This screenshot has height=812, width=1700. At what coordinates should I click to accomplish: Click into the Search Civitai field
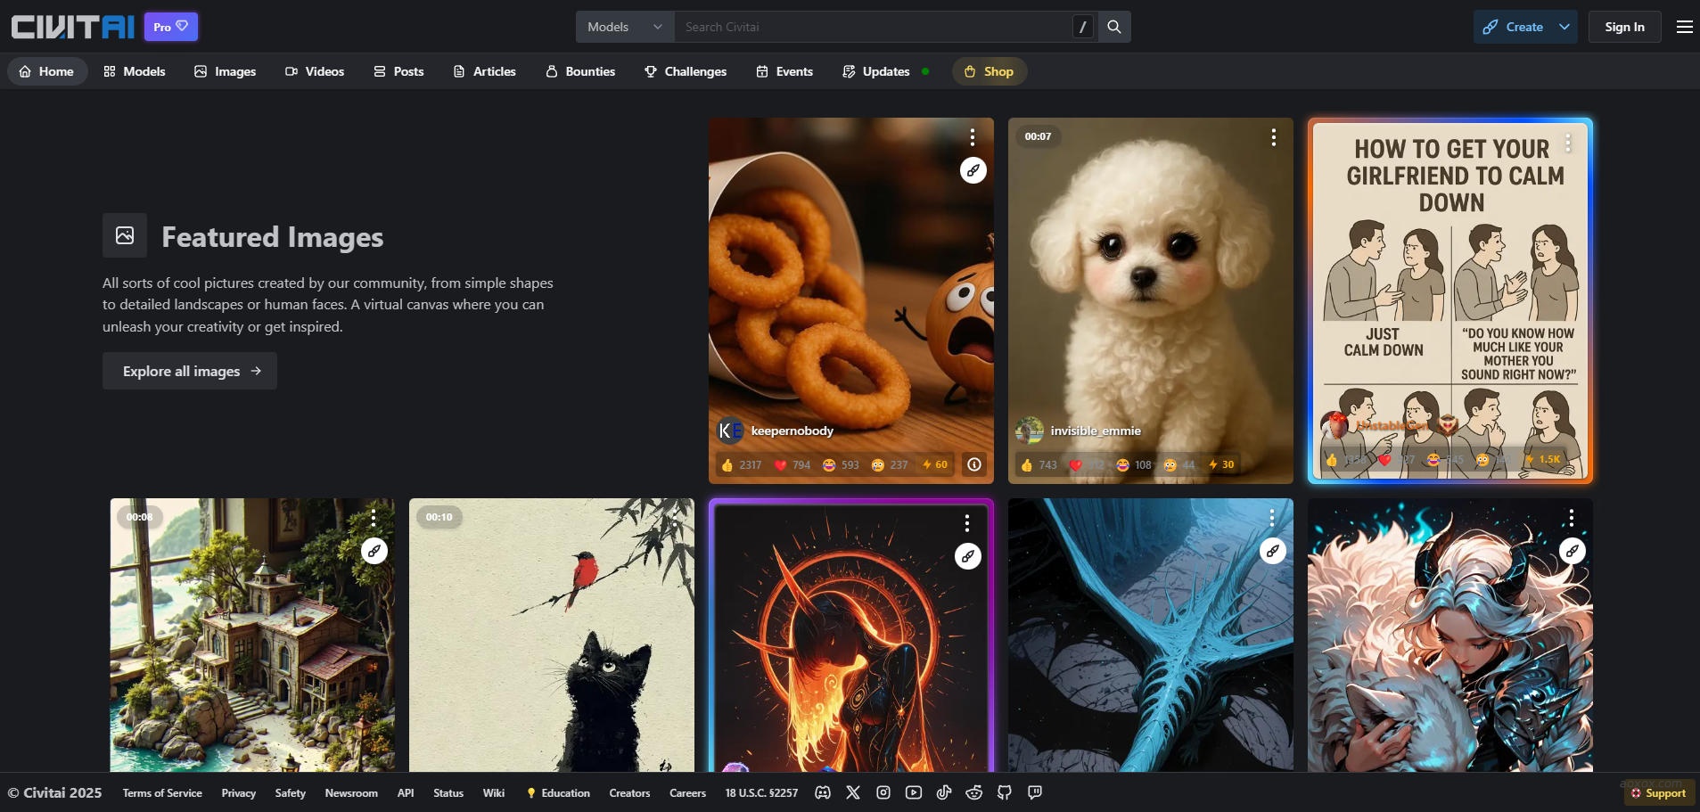(x=874, y=27)
